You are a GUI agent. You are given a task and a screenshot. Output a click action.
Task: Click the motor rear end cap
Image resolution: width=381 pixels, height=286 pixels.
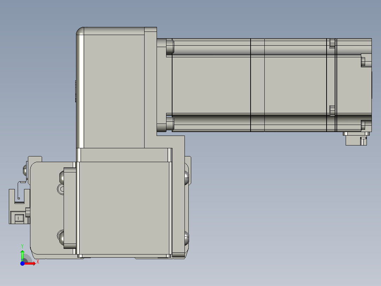(x=354, y=85)
